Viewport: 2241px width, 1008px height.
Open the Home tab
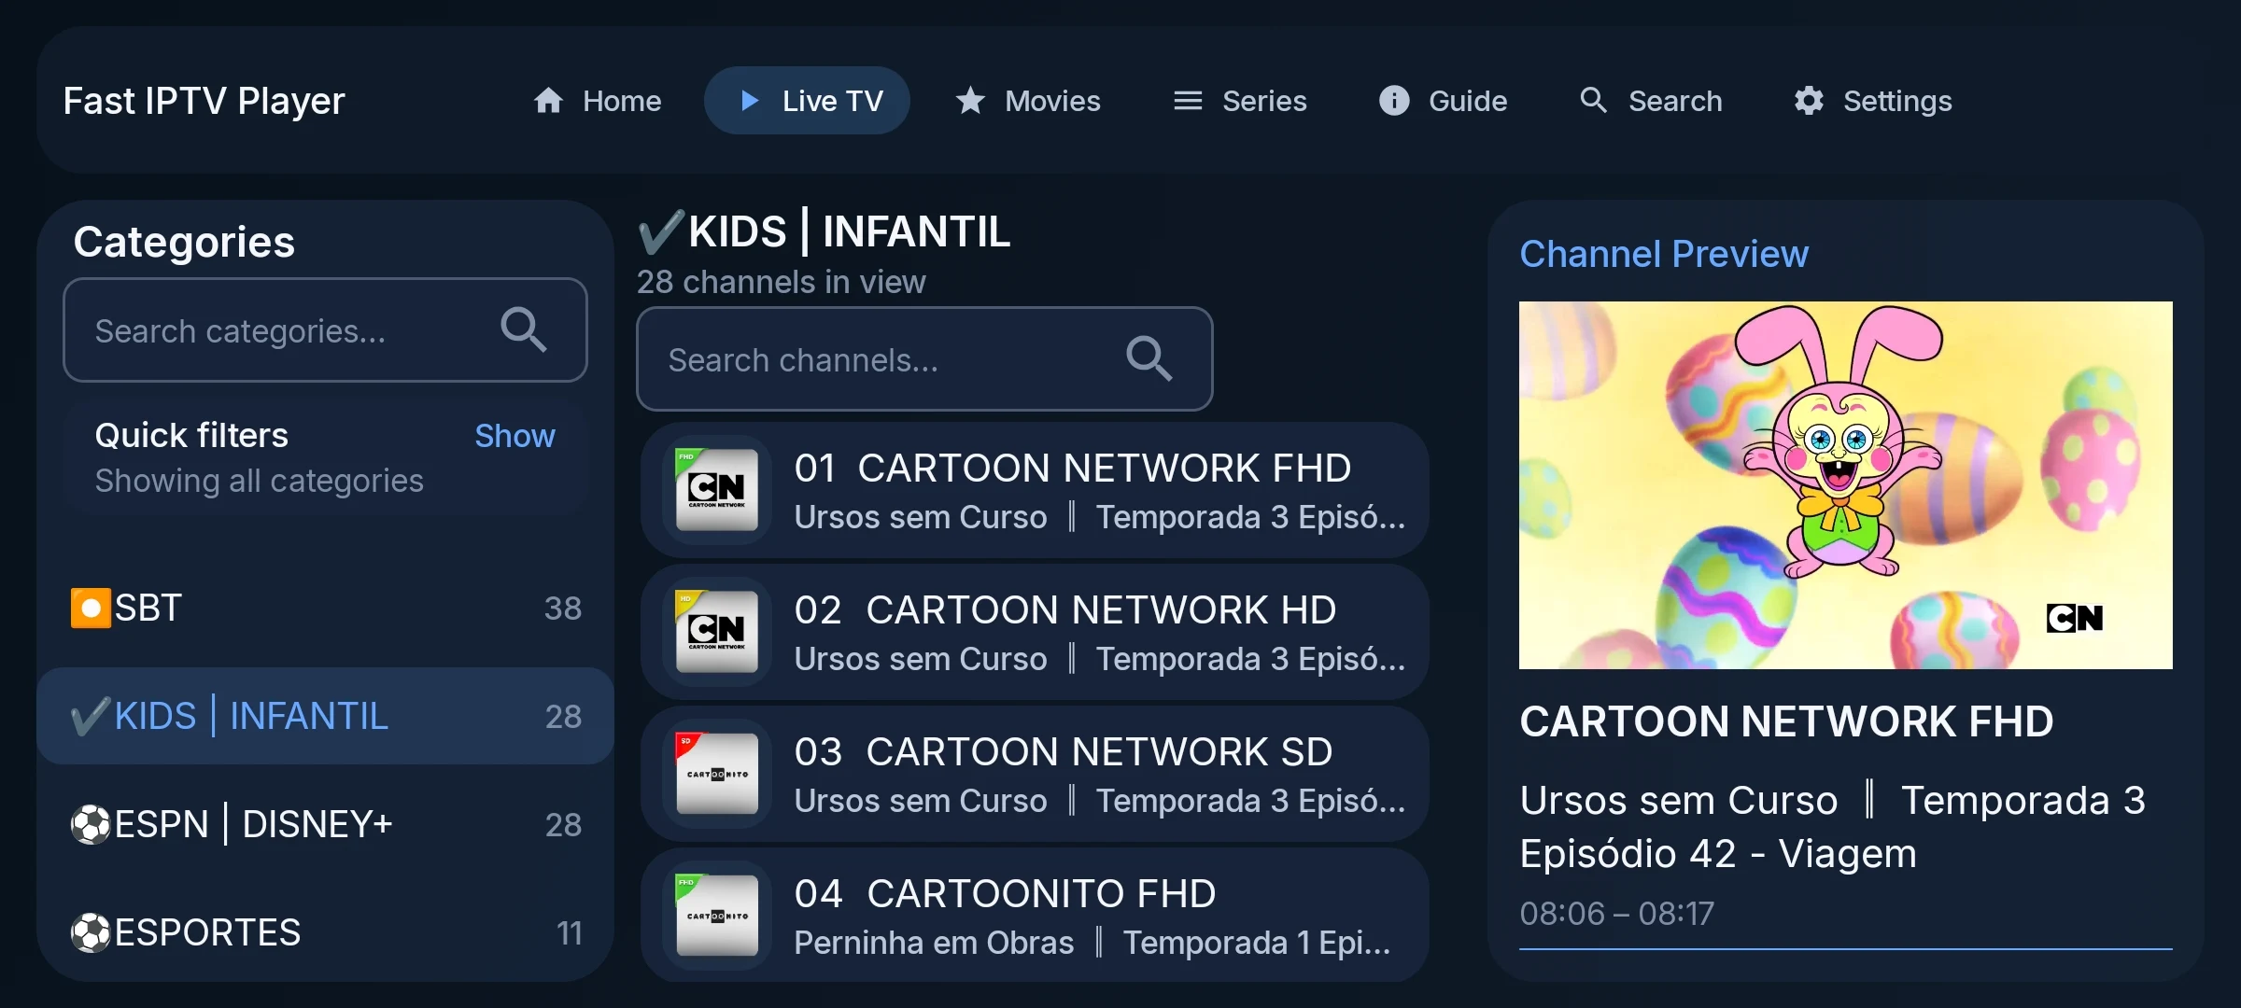597,100
